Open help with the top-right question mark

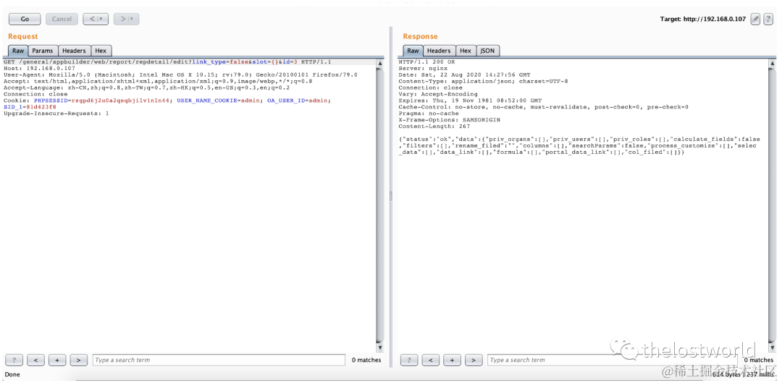point(768,20)
